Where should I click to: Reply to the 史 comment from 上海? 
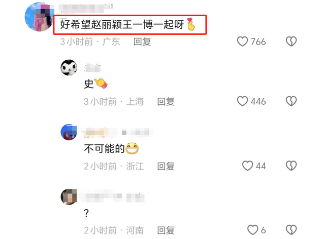[x=166, y=101]
